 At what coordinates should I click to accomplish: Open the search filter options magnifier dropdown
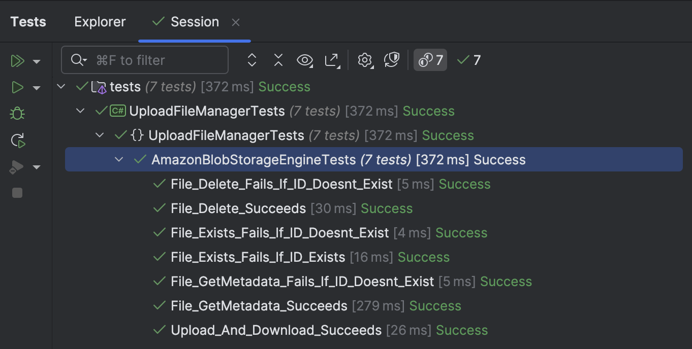point(78,60)
